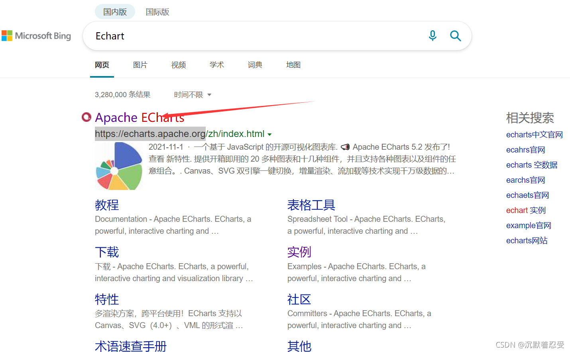Click the 多渲染方案 description under 特性

169,319
